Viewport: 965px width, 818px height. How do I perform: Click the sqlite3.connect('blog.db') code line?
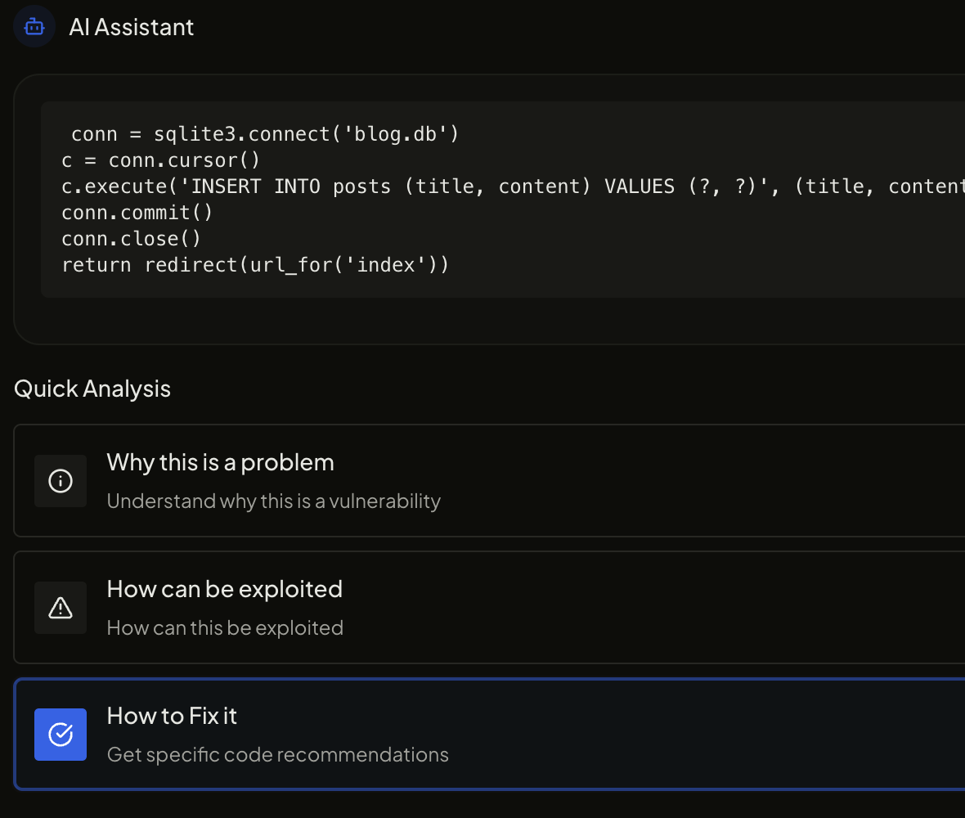(x=265, y=133)
